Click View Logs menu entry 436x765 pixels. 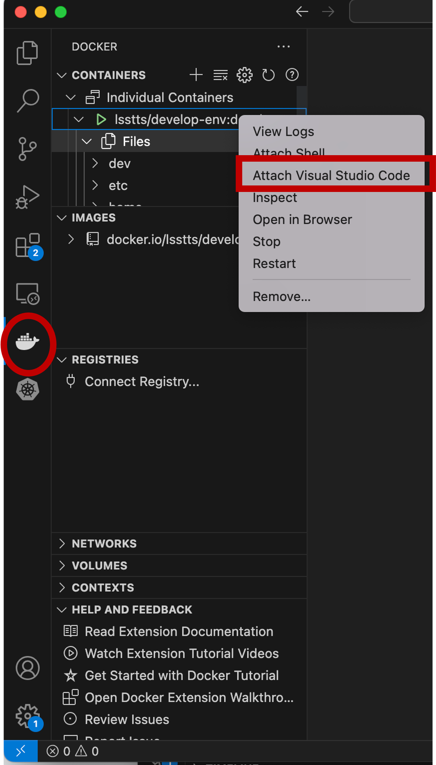(x=283, y=132)
